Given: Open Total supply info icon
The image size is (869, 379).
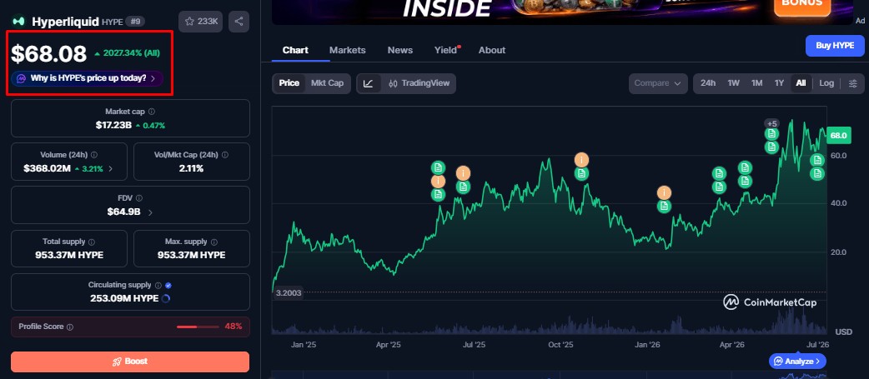Looking at the screenshot, I should [x=92, y=242].
